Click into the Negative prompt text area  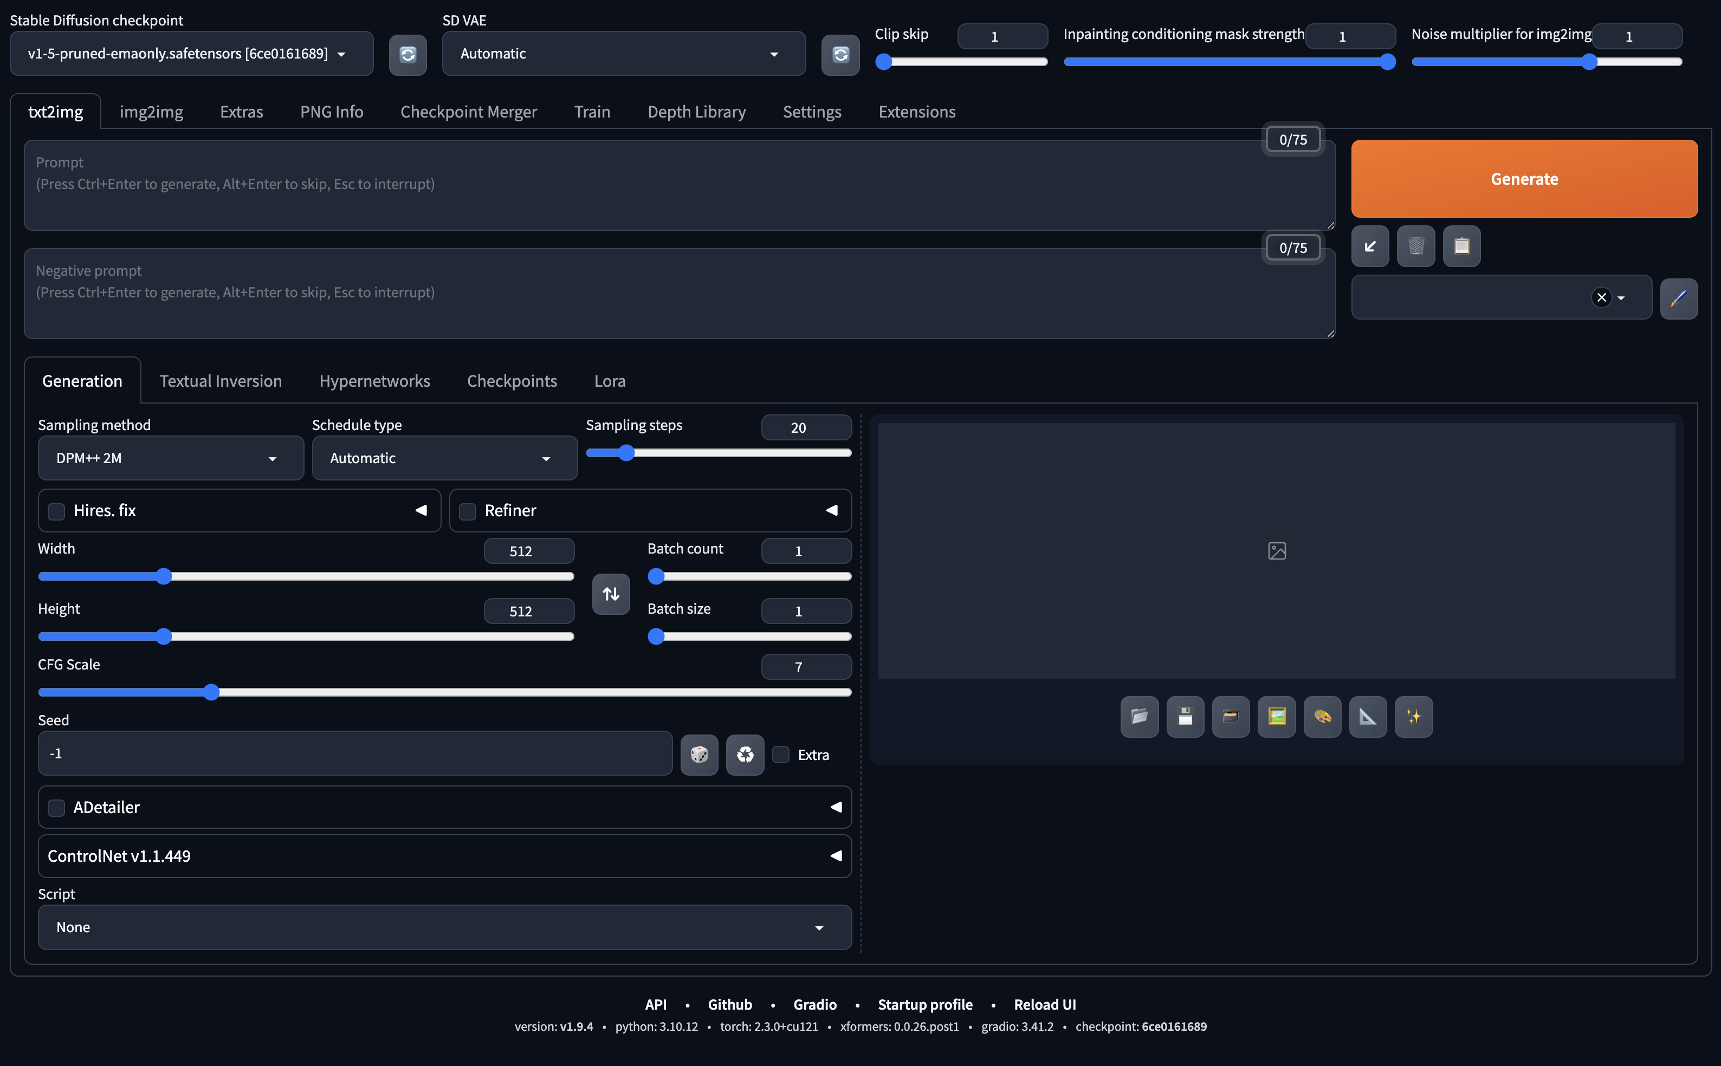(x=680, y=293)
